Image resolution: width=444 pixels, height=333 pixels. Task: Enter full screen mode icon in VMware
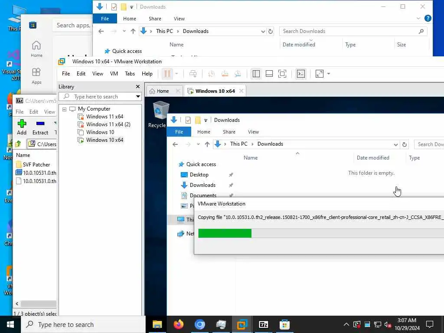[282, 74]
